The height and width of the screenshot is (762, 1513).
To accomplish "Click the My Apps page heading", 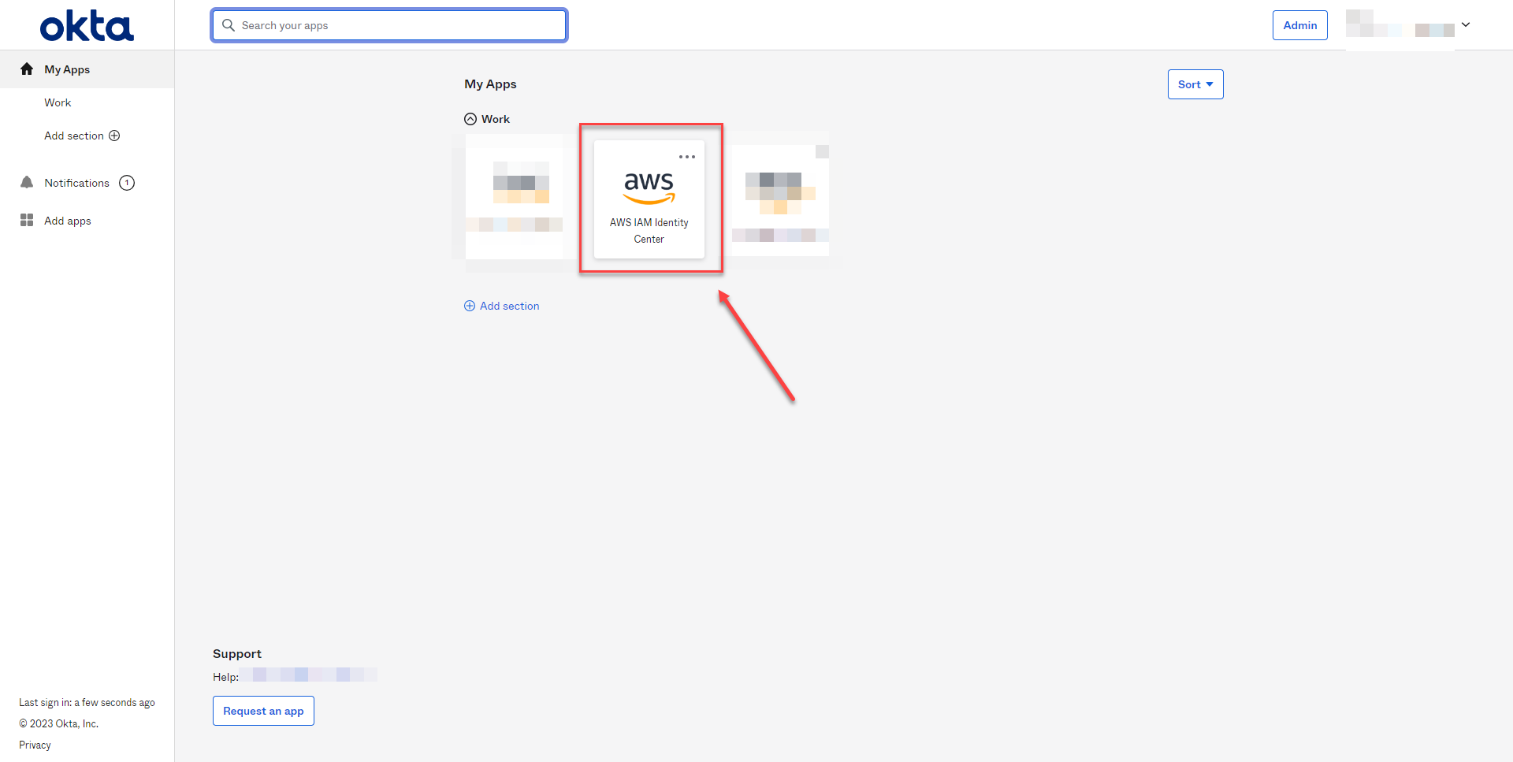I will [x=490, y=84].
